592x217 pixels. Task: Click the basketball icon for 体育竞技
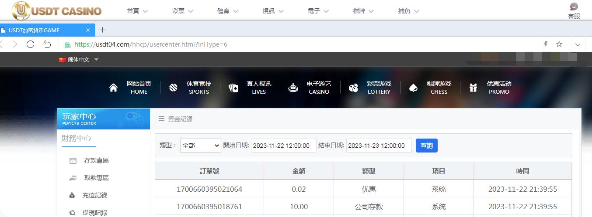point(173,88)
